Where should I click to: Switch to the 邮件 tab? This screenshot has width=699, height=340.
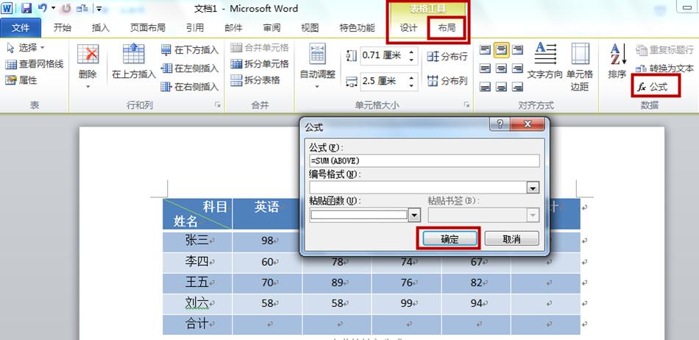(233, 28)
